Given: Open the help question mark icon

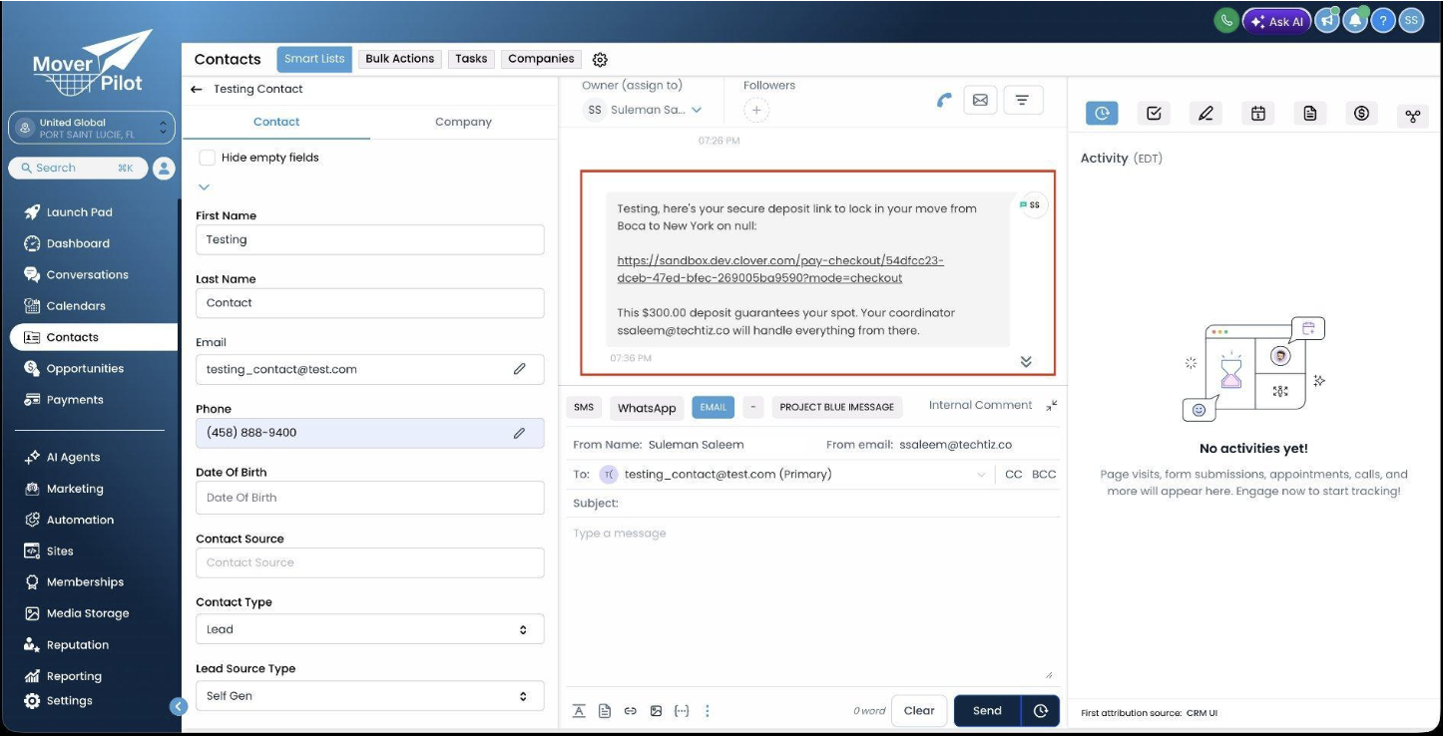Looking at the screenshot, I should click(1382, 21).
